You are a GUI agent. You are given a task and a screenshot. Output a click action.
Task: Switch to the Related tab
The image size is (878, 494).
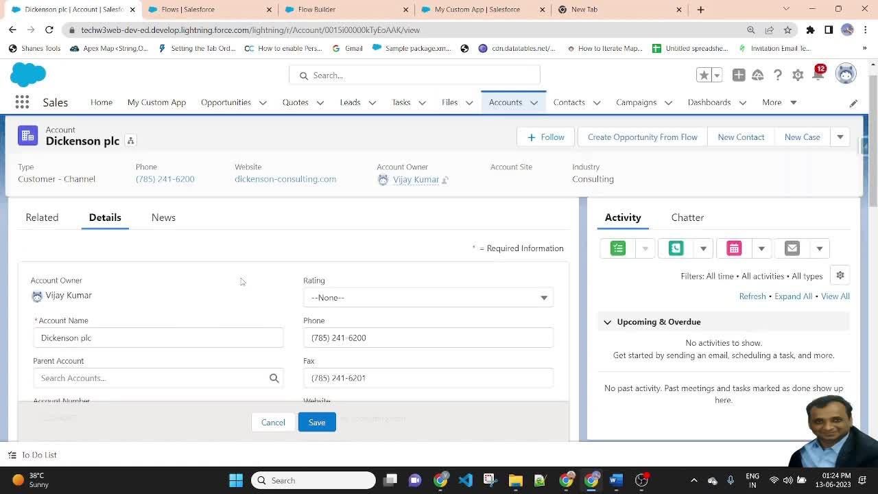42,217
